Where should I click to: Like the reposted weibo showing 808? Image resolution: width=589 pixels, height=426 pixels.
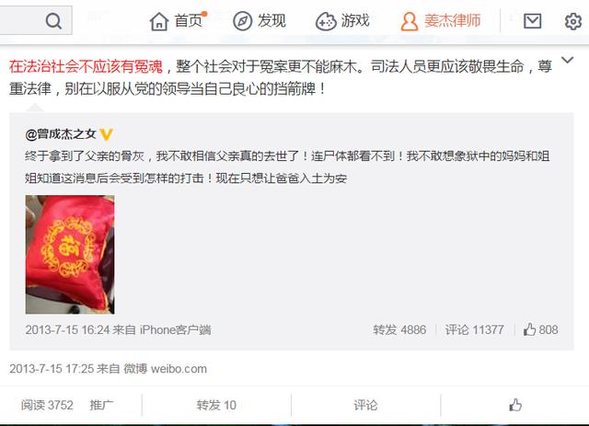click(x=540, y=329)
